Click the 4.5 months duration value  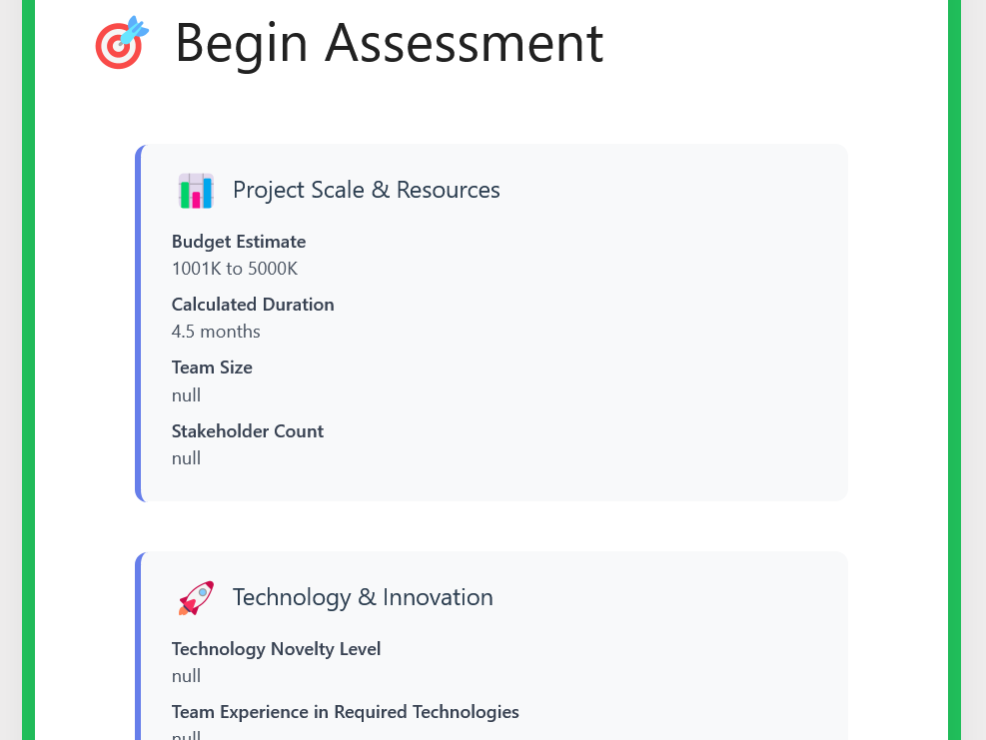point(216,332)
